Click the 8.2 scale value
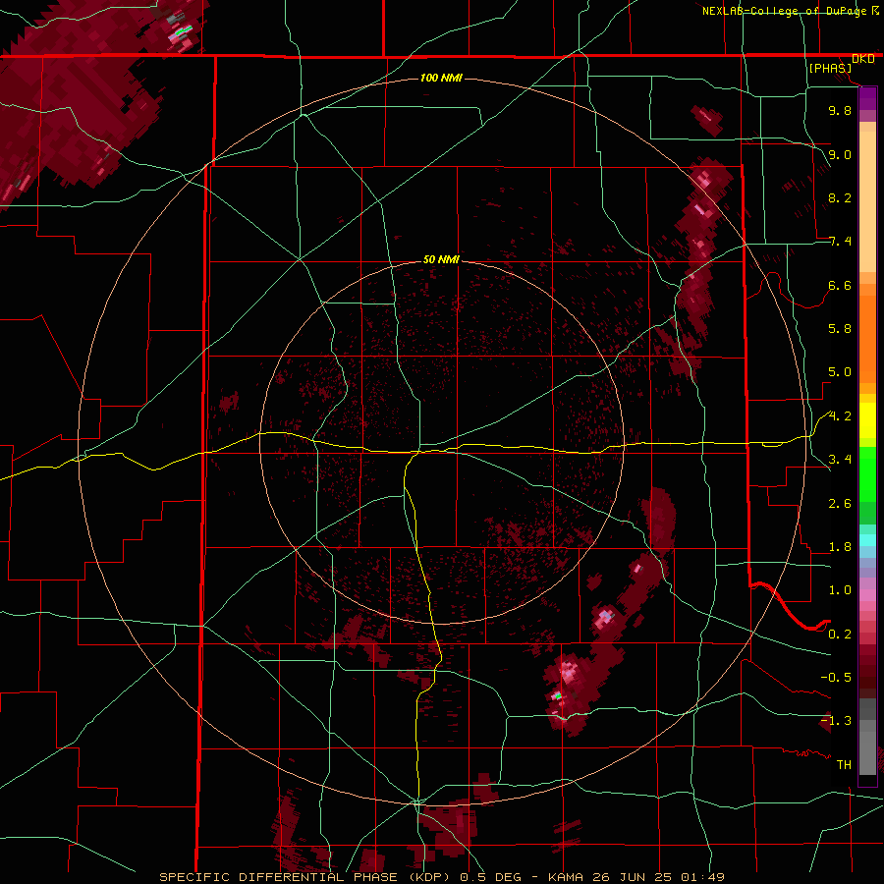 point(840,197)
